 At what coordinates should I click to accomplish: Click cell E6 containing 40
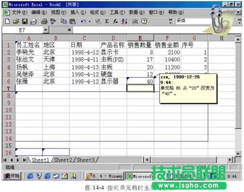[140, 81]
